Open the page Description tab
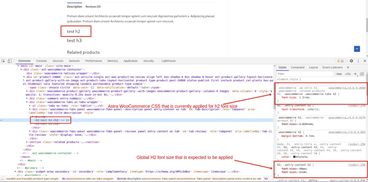The height and width of the screenshot is (182, 368). click(74, 7)
